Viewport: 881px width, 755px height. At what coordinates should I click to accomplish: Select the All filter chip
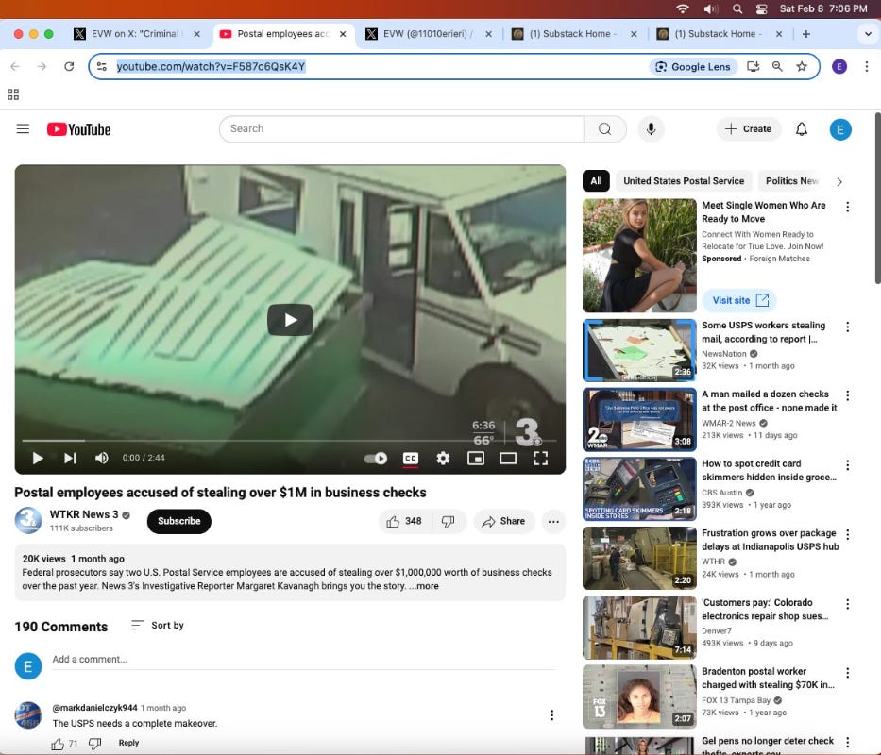[x=596, y=181]
